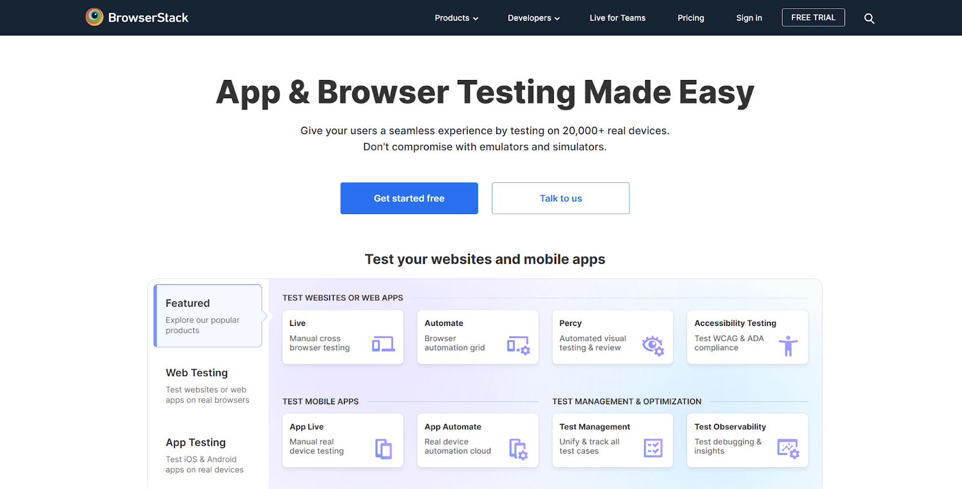Open the search magnifier icon
This screenshot has height=489, width=962.
869,19
